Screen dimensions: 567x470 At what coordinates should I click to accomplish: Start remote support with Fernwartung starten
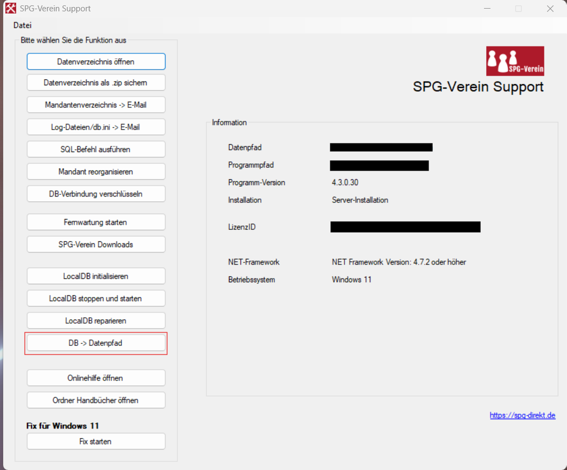(x=96, y=222)
